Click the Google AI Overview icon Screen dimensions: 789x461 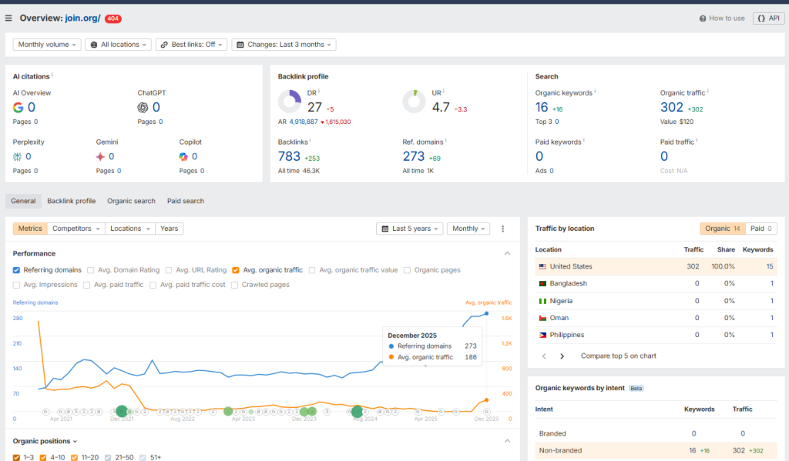click(18, 108)
